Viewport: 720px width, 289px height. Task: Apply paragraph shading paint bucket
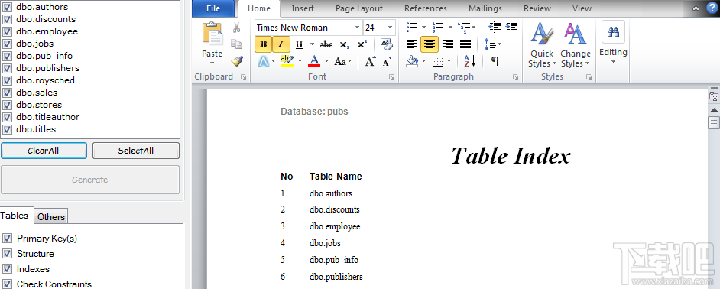[412, 61]
